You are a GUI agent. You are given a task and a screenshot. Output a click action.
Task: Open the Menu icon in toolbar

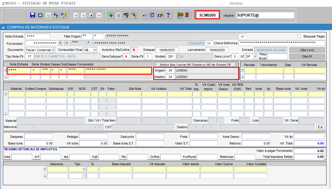pos(180,15)
